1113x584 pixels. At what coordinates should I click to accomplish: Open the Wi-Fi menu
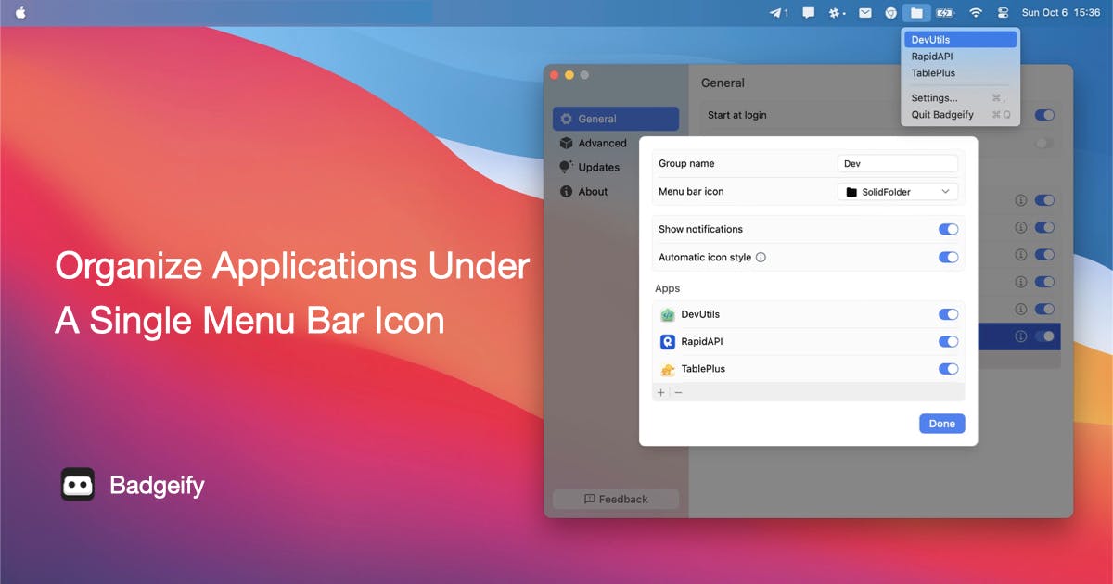tap(976, 13)
